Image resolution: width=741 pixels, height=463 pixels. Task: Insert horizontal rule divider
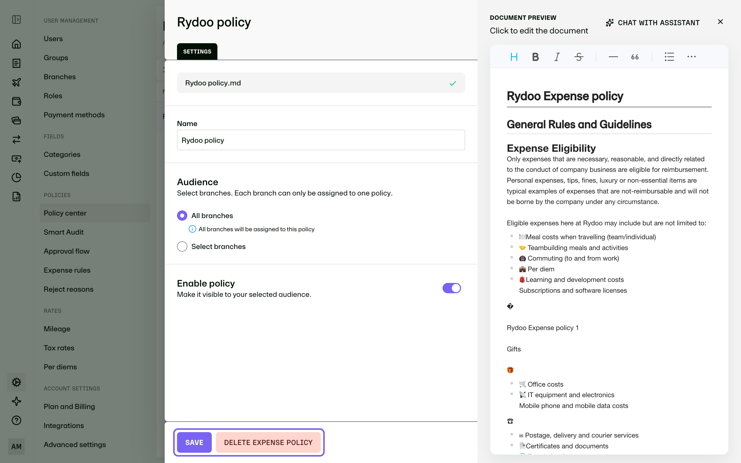point(613,57)
